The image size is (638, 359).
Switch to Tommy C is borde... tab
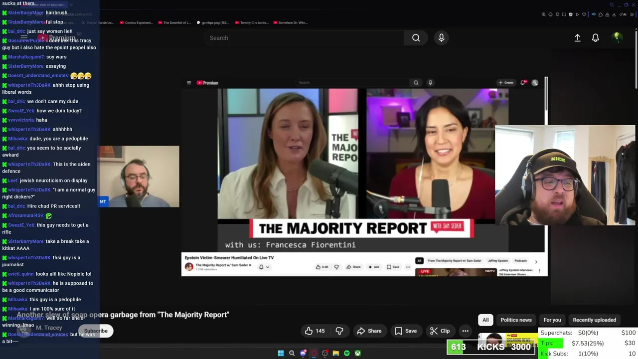[x=251, y=22]
